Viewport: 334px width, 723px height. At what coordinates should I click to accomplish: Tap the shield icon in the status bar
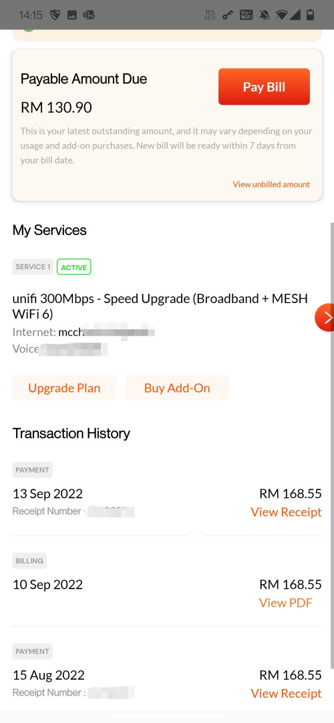[55, 15]
